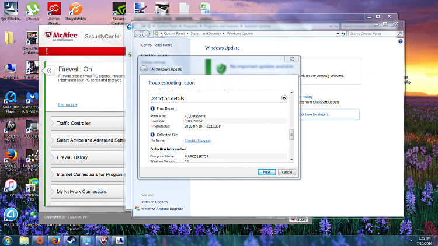Open File Explorer from the taskbar
Viewport: 438px width, 246px height.
24,240
